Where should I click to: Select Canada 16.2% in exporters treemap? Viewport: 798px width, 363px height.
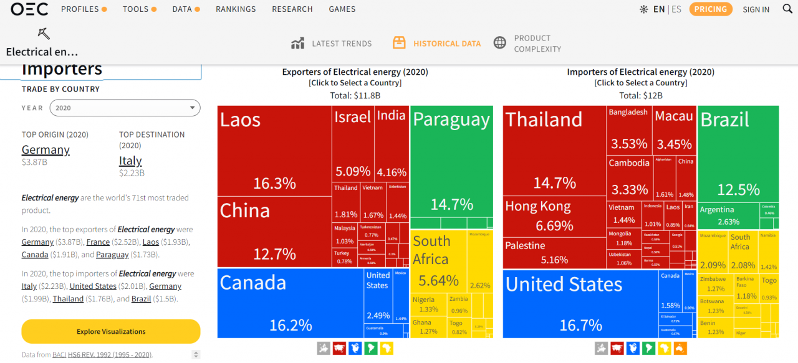coord(291,303)
